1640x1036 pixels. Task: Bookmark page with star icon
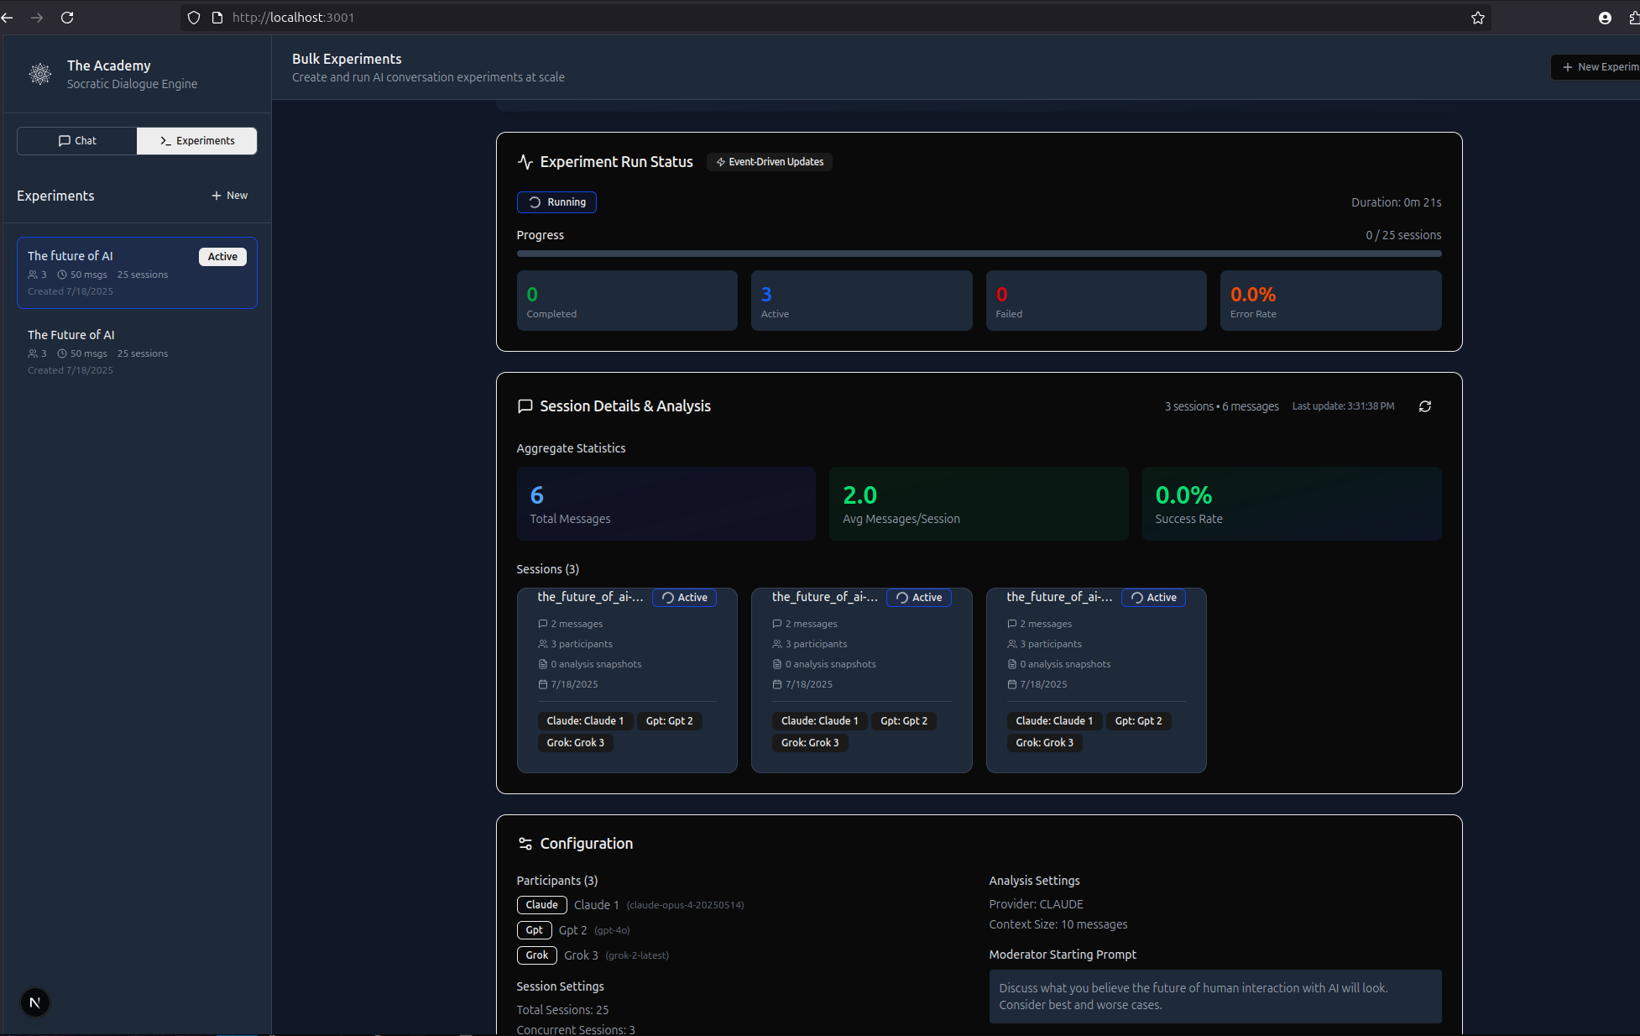[1477, 18]
